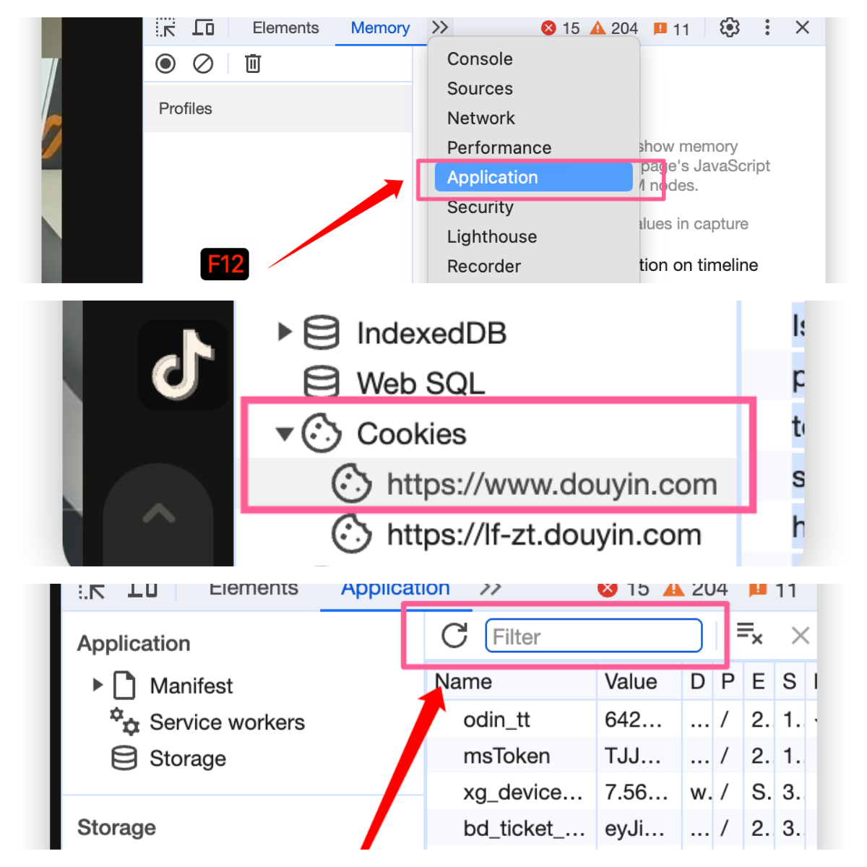This screenshot has width=867, height=867.
Task: Open the three-dot customize DevTools menu
Action: click(x=767, y=28)
